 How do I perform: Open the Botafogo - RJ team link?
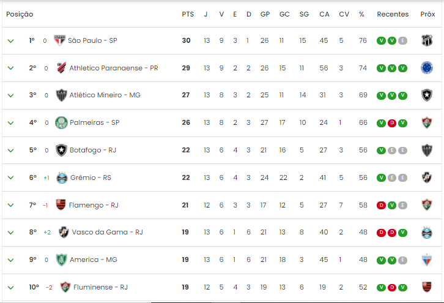click(93, 150)
